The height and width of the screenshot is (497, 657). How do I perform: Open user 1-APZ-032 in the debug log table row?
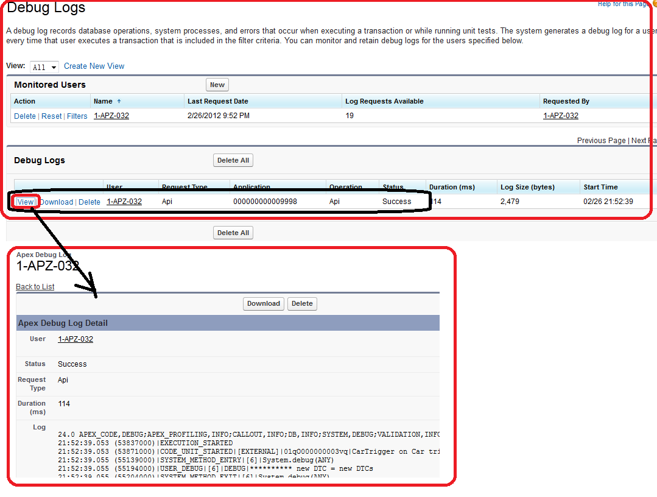[124, 202]
